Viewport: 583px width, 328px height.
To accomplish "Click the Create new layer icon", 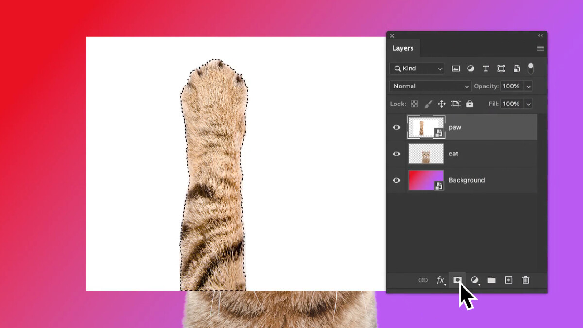I will 508,280.
